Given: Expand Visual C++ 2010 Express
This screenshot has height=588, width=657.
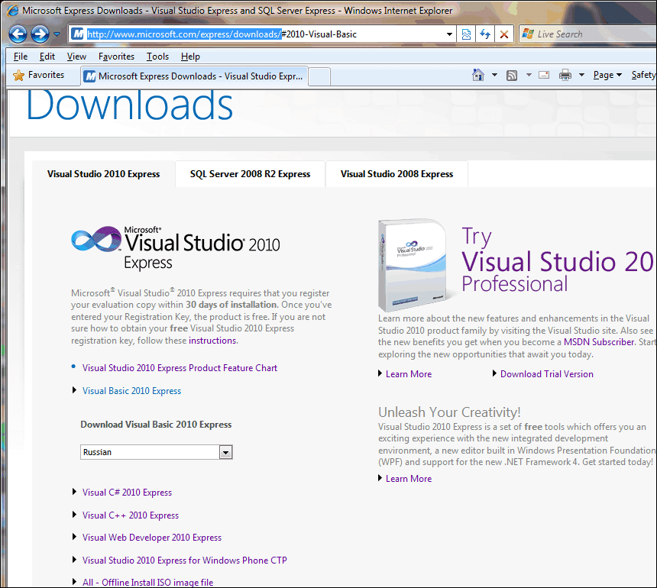Looking at the screenshot, I should (131, 515).
